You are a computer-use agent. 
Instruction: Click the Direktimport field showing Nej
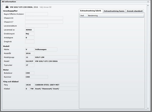(30, 33)
